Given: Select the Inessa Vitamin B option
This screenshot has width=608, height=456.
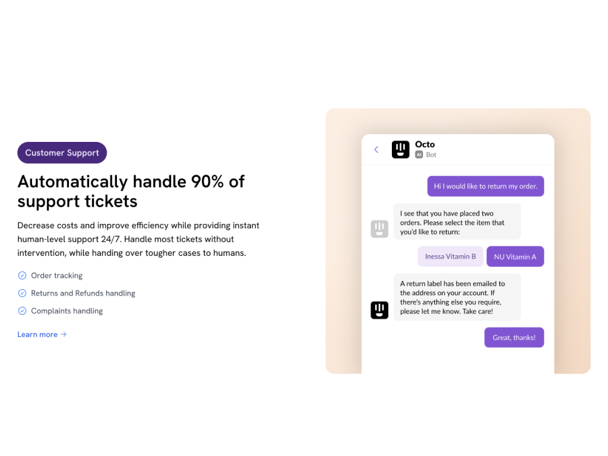Looking at the screenshot, I should 451,256.
